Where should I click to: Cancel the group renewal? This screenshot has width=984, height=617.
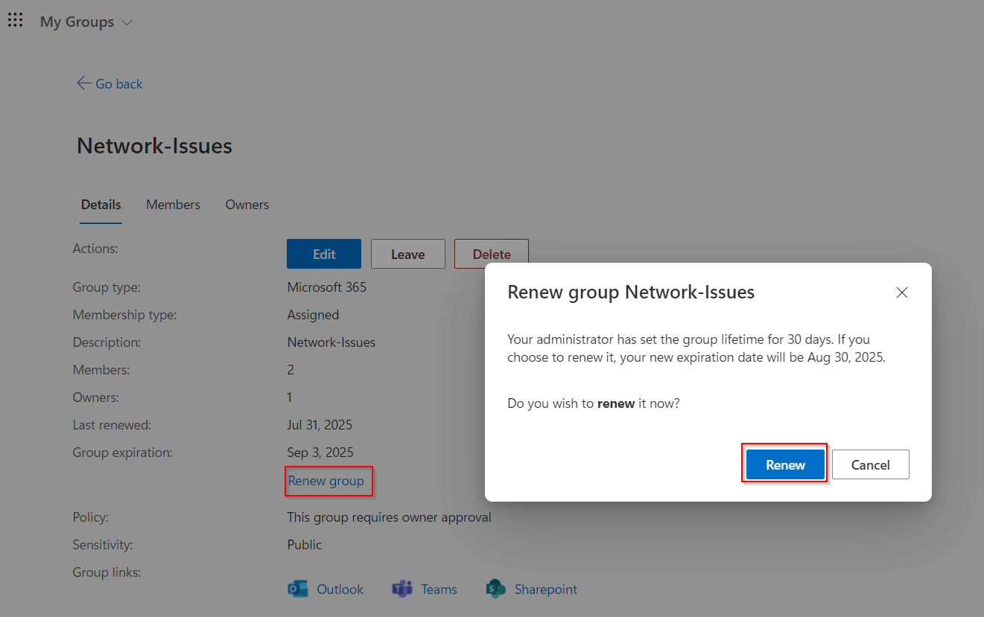870,464
